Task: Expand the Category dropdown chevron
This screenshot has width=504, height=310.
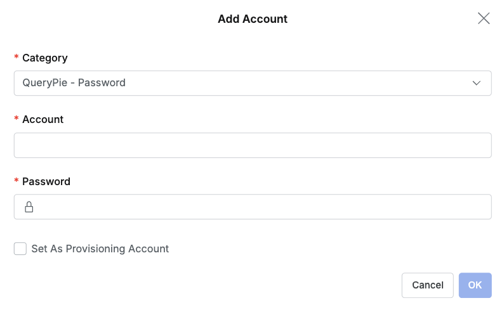Action: [476, 83]
